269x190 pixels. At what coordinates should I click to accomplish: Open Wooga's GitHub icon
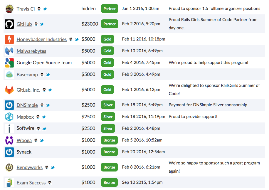pyautogui.click(x=36, y=140)
